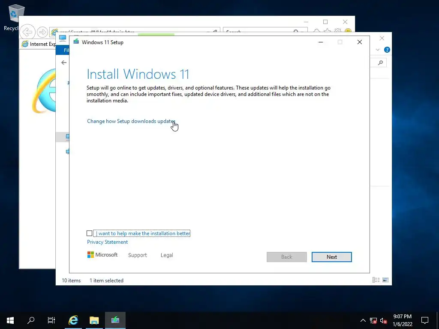Click the Microsoft logo in Setup footer
The width and height of the screenshot is (439, 329).
(x=102, y=255)
